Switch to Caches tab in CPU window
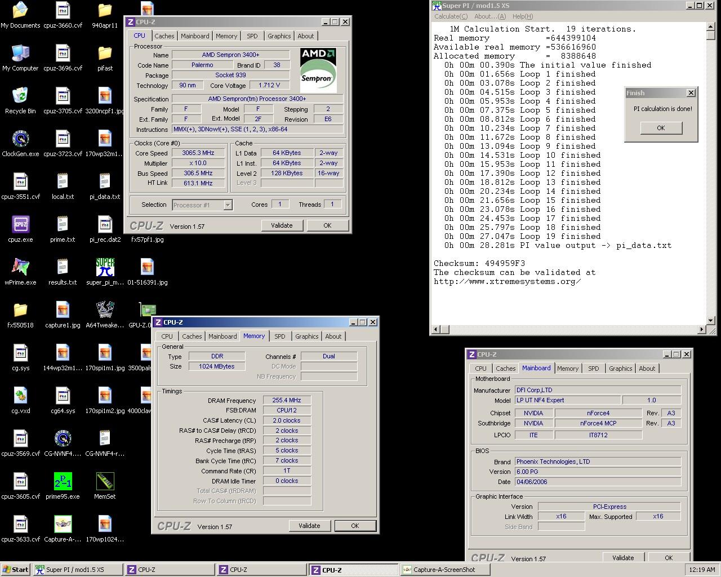 click(164, 36)
